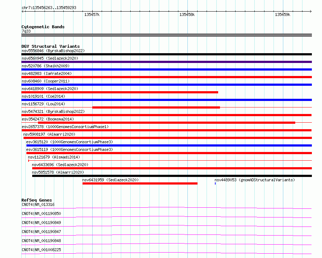Click the nsv5556846 (ByrskaBishop2022) variant label
Viewport: 322px width, 258px height.
tap(53, 51)
